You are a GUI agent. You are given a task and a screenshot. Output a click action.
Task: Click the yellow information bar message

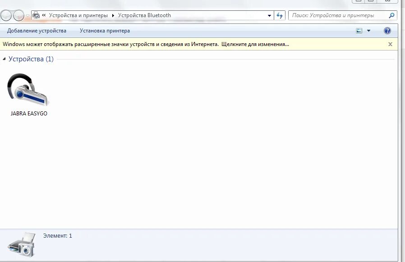(x=146, y=44)
